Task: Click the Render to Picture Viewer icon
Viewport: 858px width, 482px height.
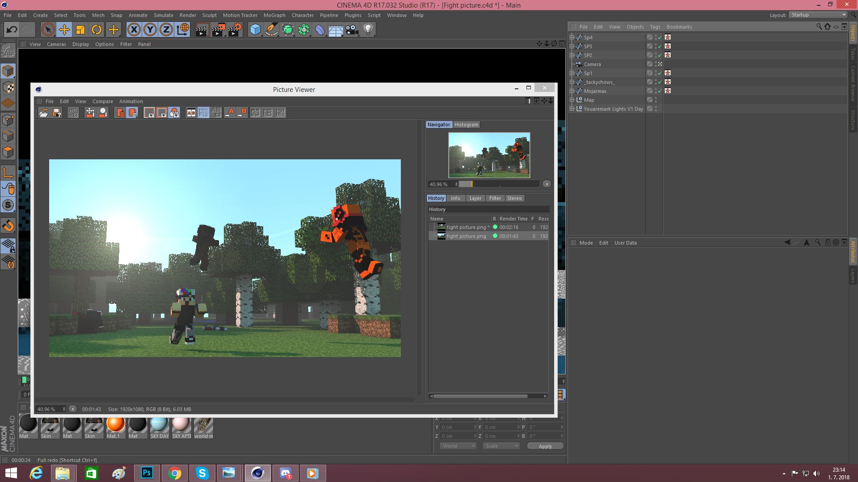Action: [x=219, y=30]
